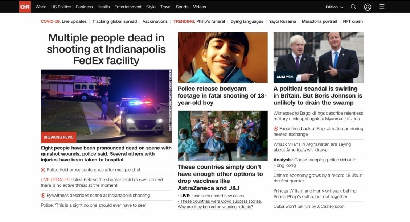Play the eyewitness Indianapolis shooting clip
This screenshot has width=410, height=222.
tap(99, 195)
